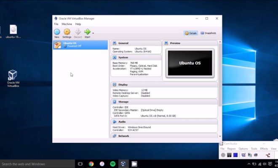Screen dimensions: 278x168
Task: Click the greyed Discard toolbar icon
Action: click(78, 32)
